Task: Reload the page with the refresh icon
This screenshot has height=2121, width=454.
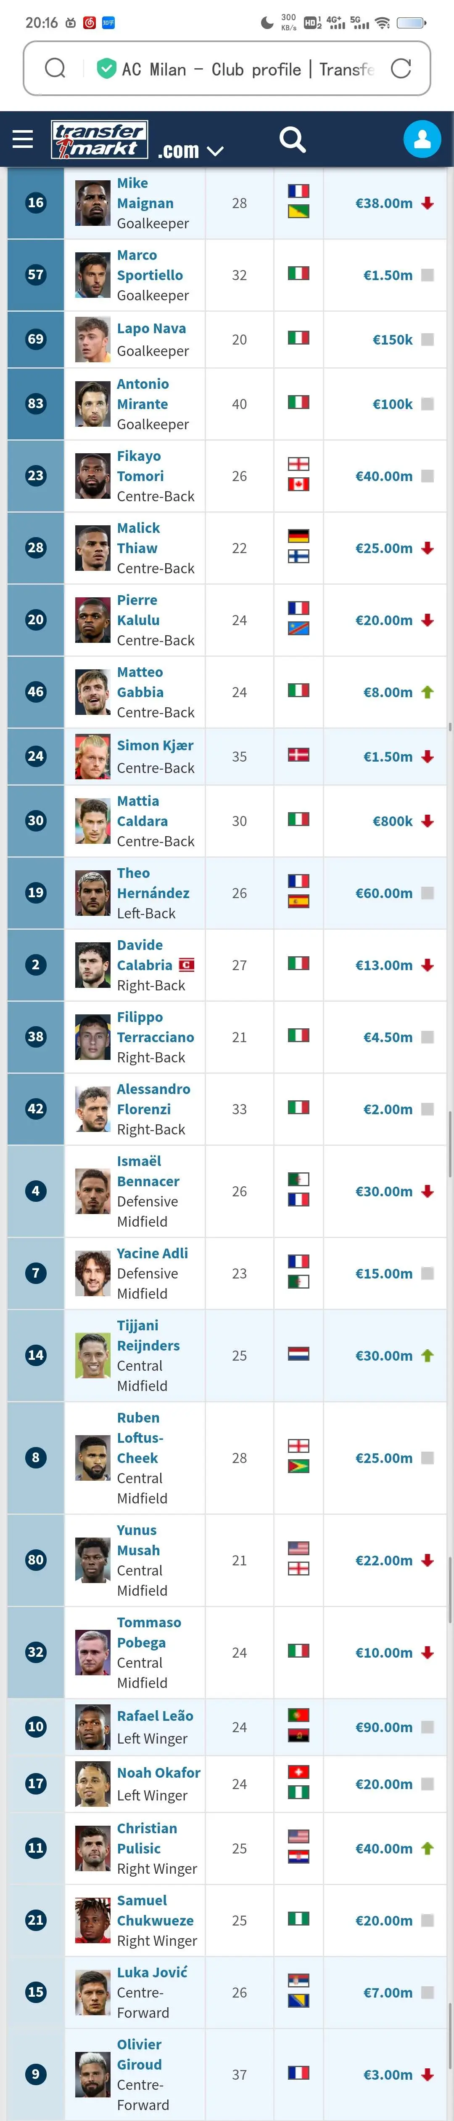Action: (401, 68)
